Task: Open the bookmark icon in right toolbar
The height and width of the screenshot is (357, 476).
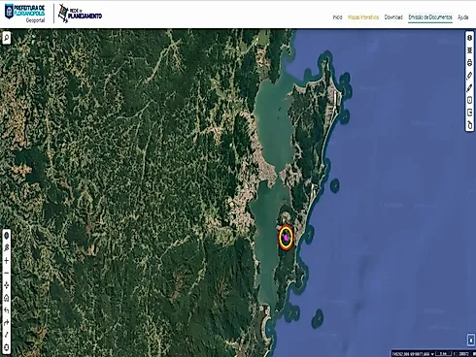Action: point(469,100)
